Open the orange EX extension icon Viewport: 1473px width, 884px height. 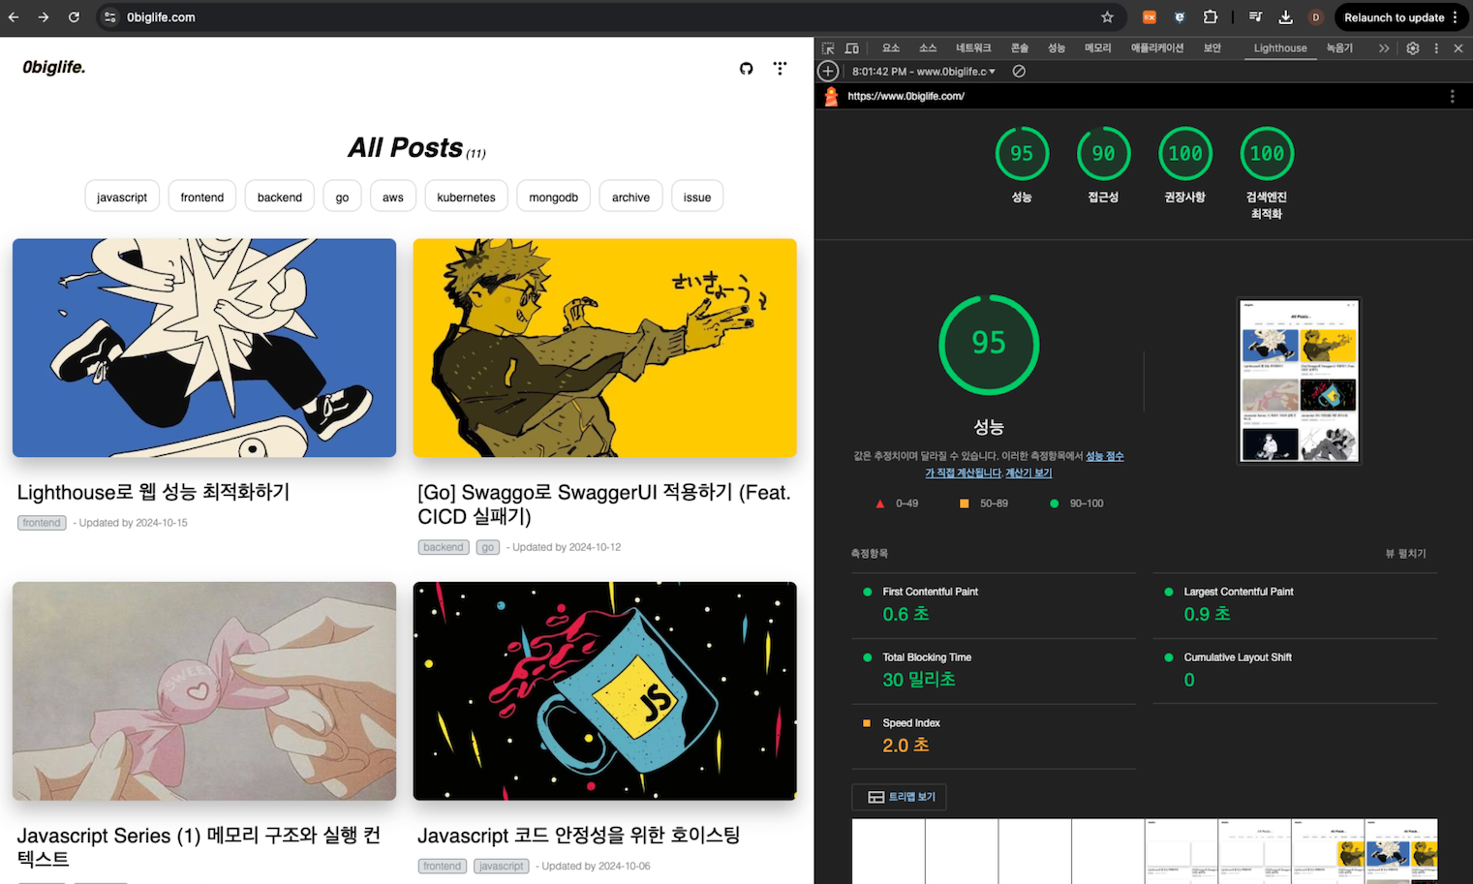1150,17
